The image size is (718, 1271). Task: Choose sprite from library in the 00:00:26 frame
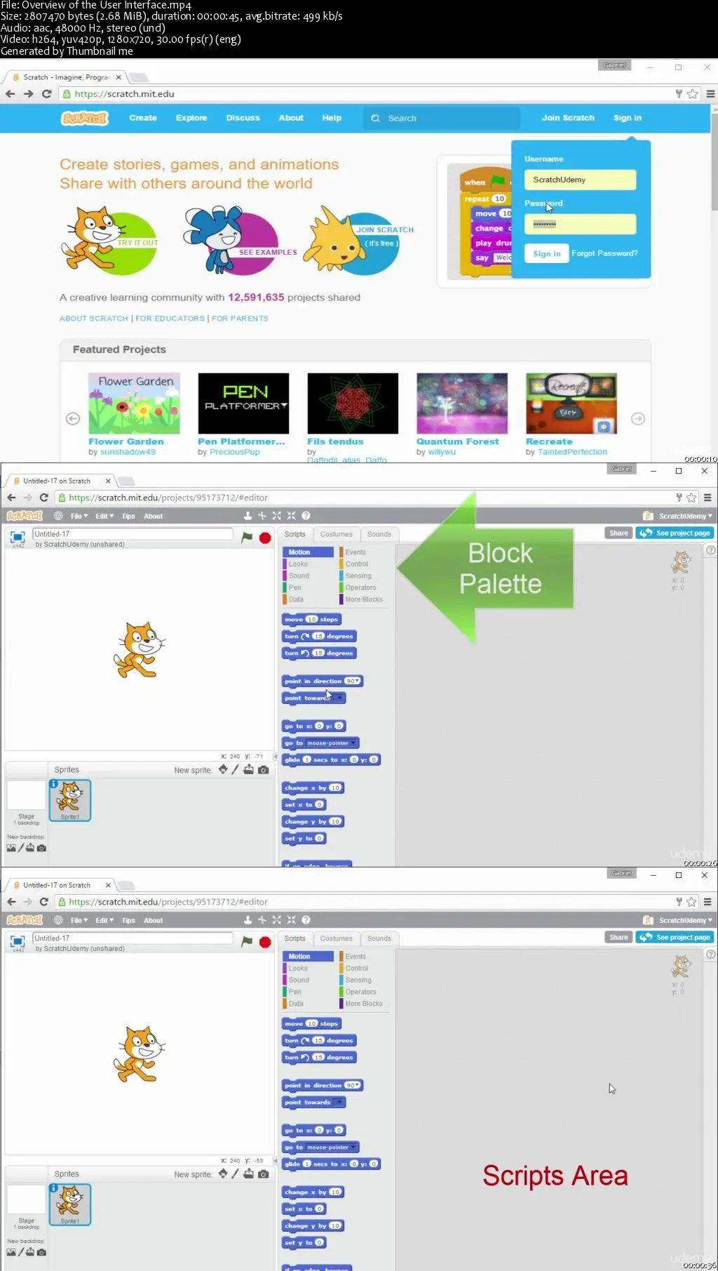pyautogui.click(x=223, y=769)
